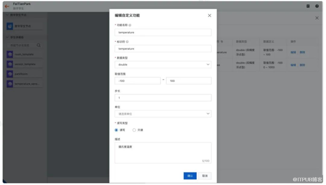This screenshot has height=185, width=326.
Task: Click the 数据类型 column header
Action: coord(241,41)
